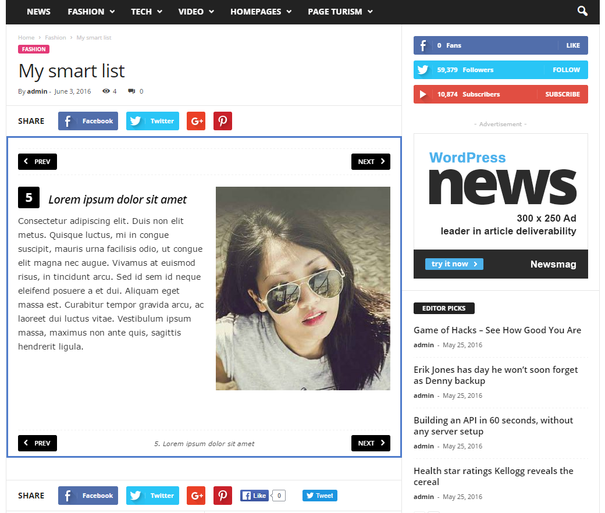Share on Facebook in the bottom share bar
Viewport: 605px width, 513px height.
point(88,496)
